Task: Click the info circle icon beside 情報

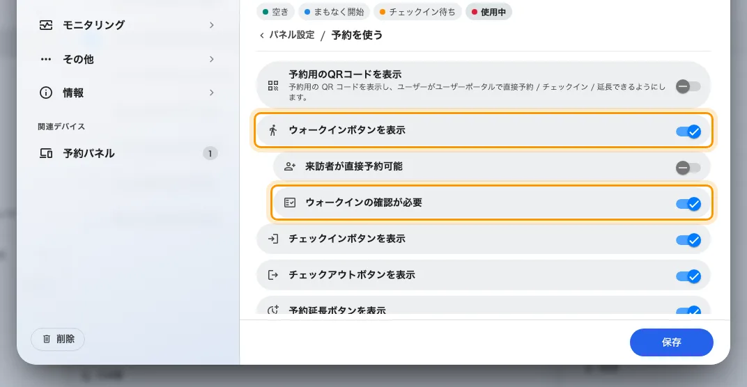Action: click(46, 93)
